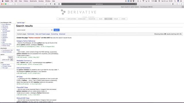The height and width of the screenshot is (103, 184).
Task: Open the MidioutCHOP Class result
Action: 23,98
